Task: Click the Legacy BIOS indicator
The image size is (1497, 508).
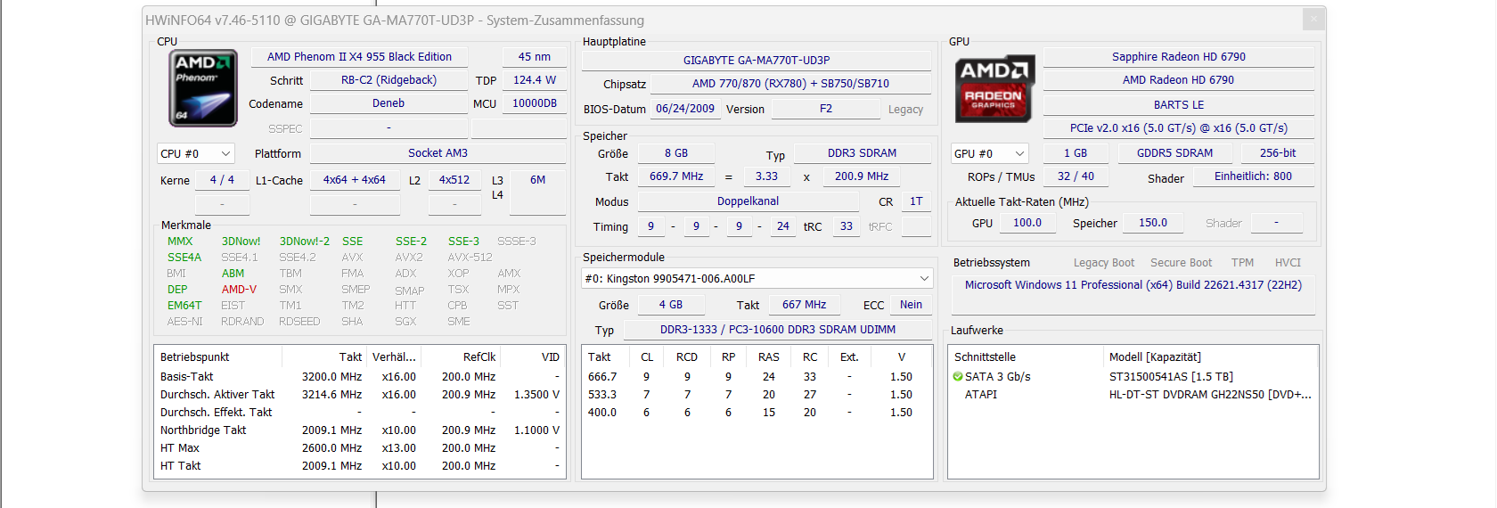Action: tap(905, 110)
